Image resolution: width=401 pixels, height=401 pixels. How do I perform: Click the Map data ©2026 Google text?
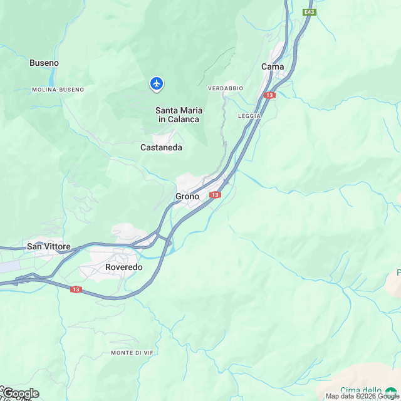362,397
